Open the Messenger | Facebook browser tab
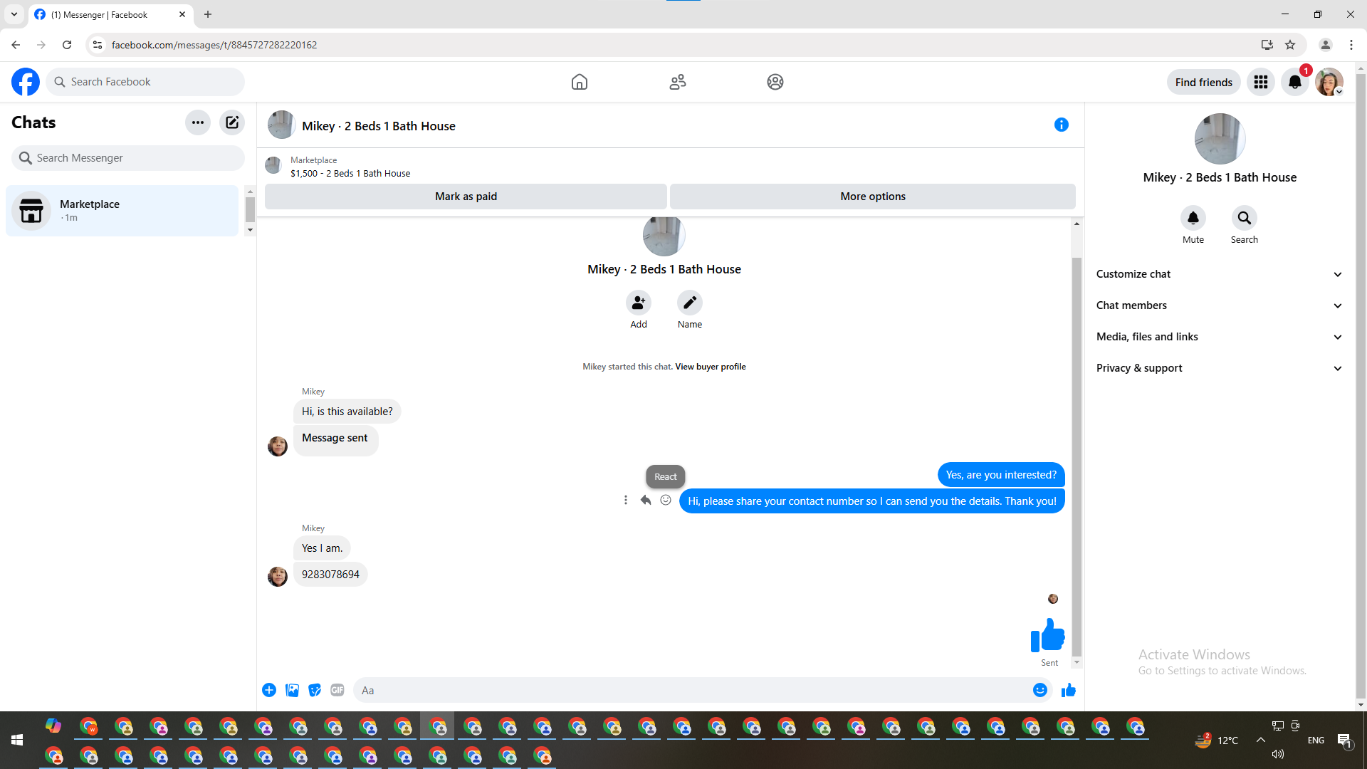 [110, 14]
